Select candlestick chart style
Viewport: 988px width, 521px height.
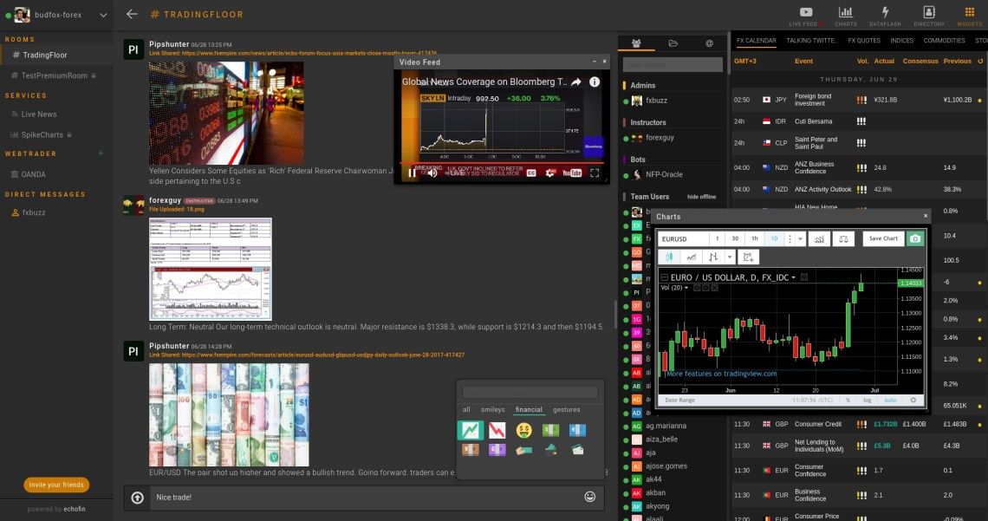pyautogui.click(x=669, y=257)
